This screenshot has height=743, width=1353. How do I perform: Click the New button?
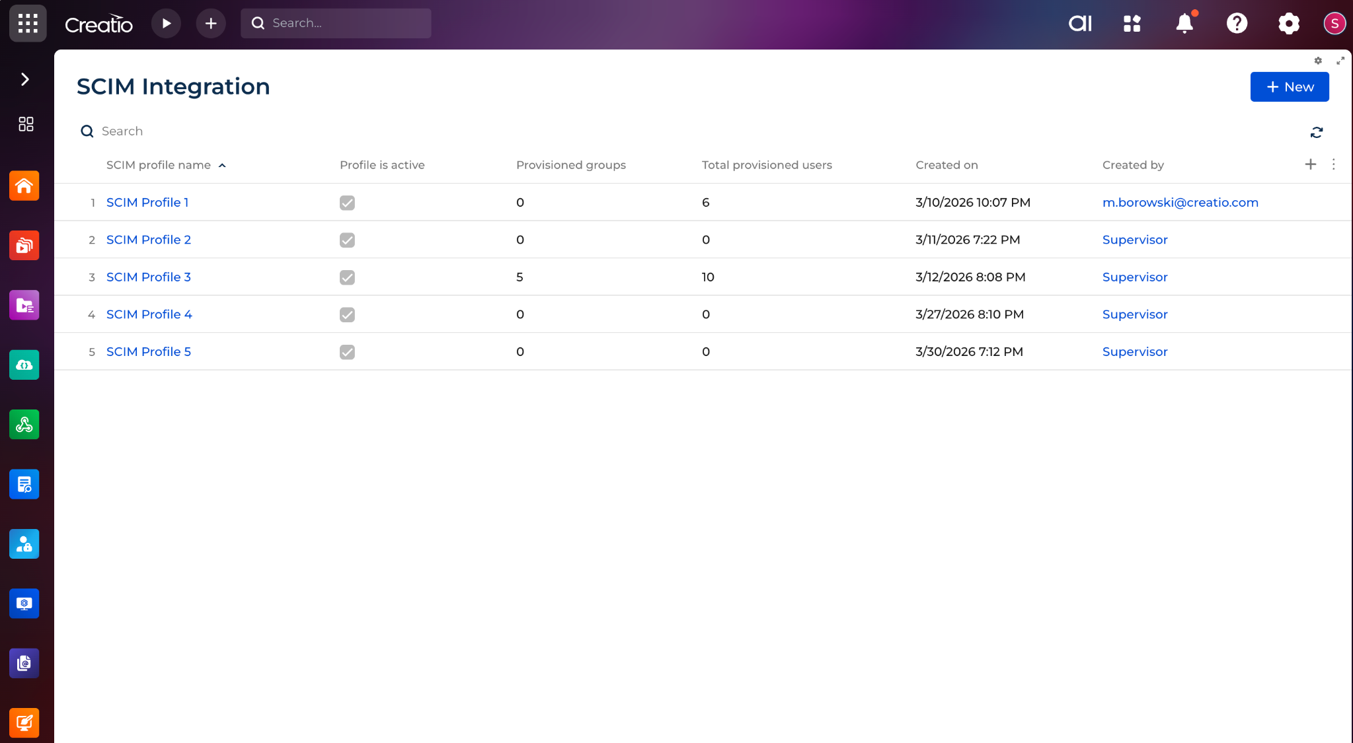1289,87
